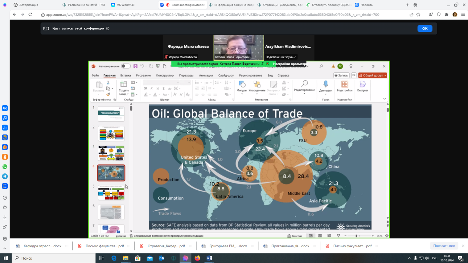Click the Заметки notes button in status bar
The height and width of the screenshot is (263, 468).
pyautogui.click(x=295, y=236)
